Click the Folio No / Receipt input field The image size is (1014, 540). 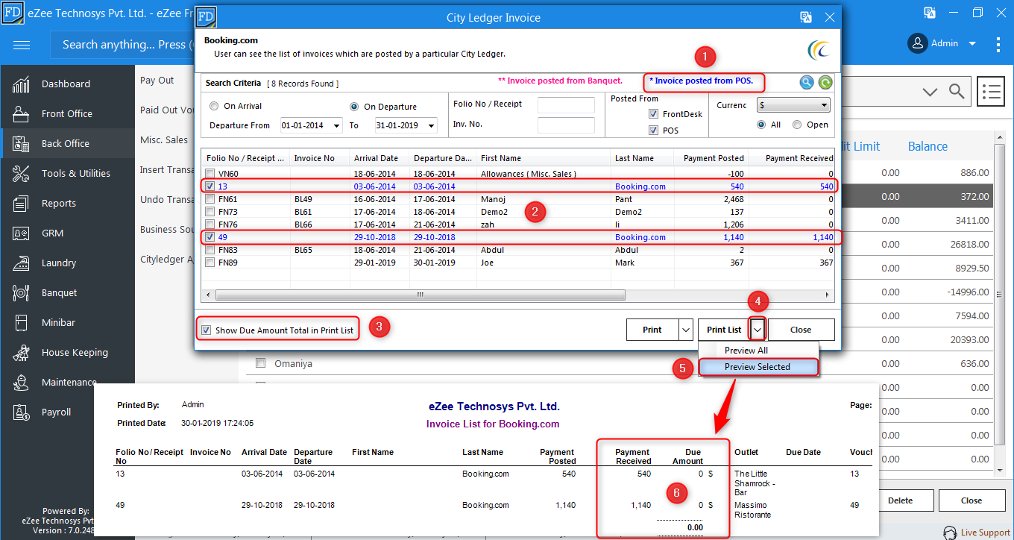566,105
